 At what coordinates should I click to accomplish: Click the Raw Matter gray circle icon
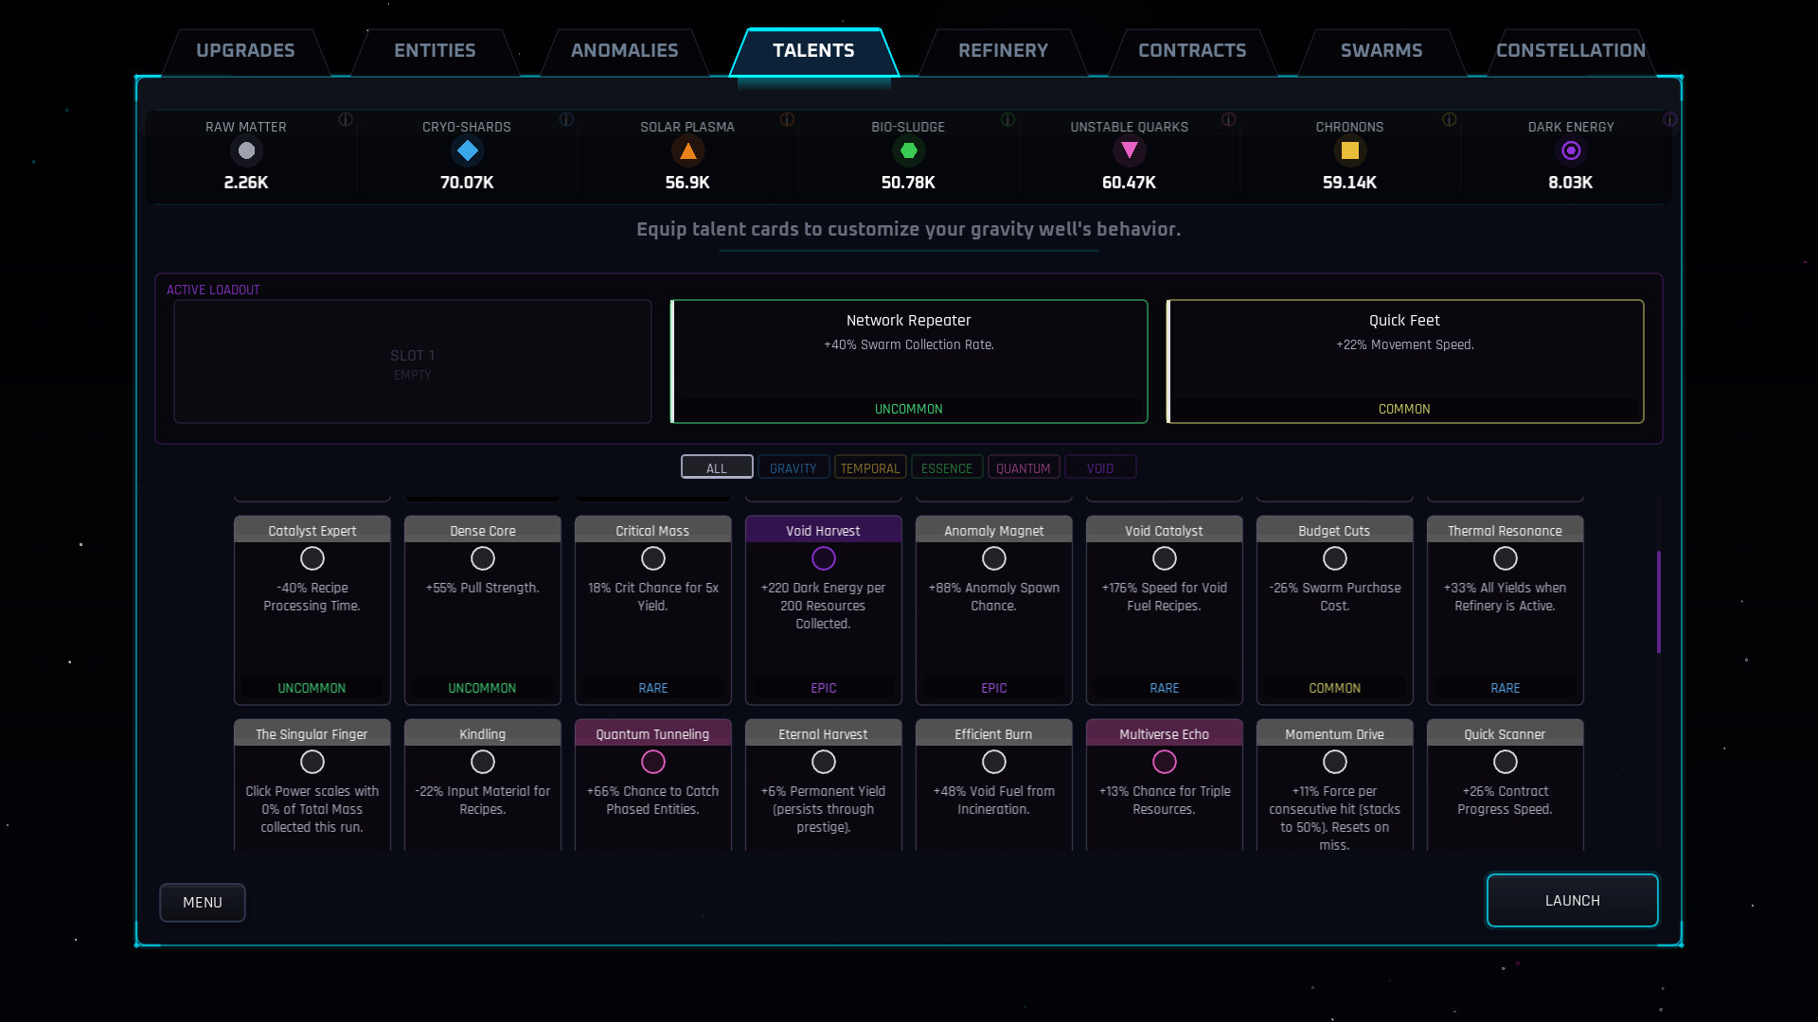246,150
